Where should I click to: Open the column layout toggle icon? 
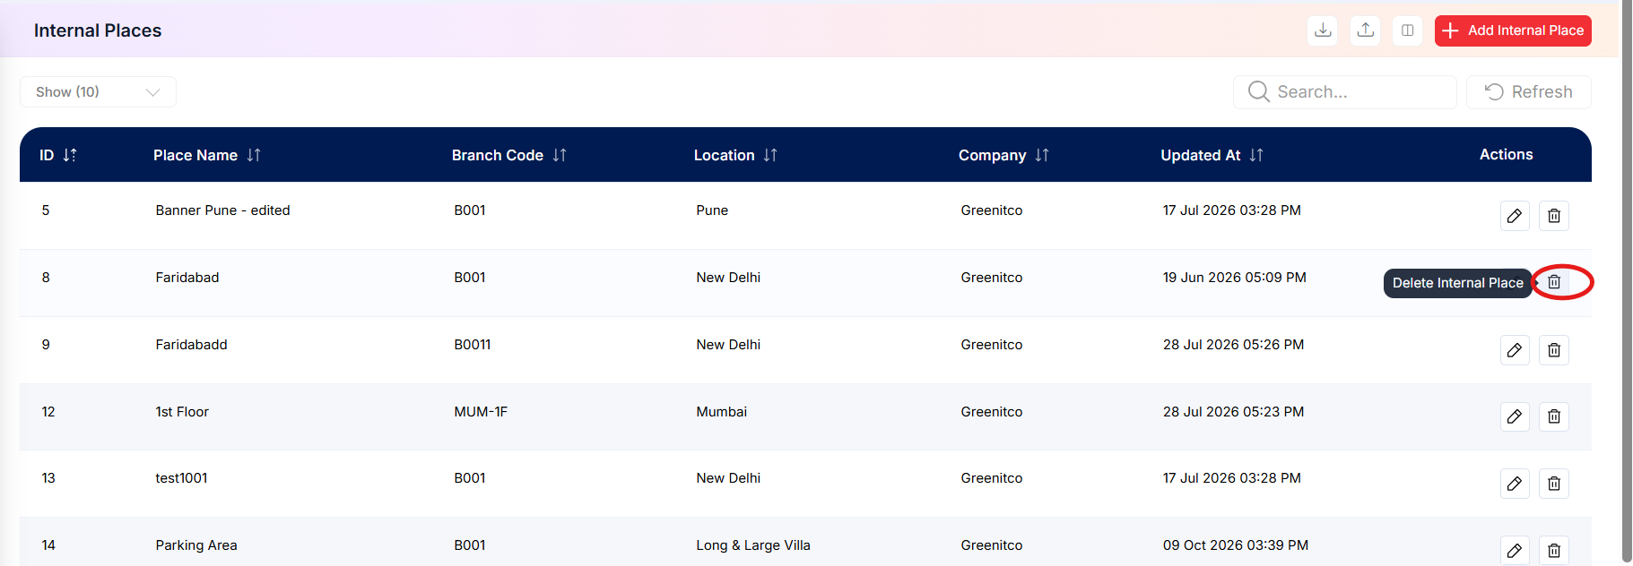click(1408, 30)
